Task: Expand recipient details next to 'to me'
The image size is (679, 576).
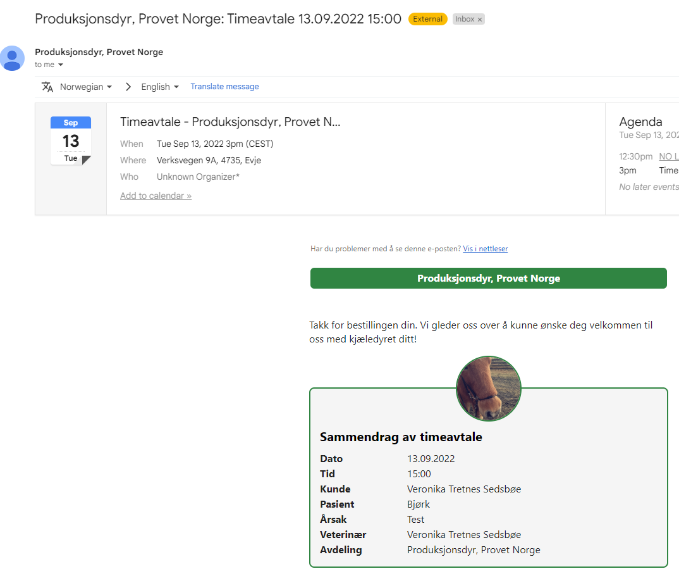Action: click(x=61, y=65)
